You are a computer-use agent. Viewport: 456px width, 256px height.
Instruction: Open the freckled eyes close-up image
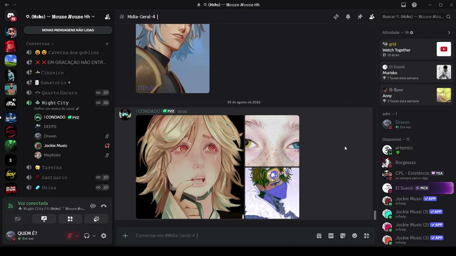click(272, 141)
